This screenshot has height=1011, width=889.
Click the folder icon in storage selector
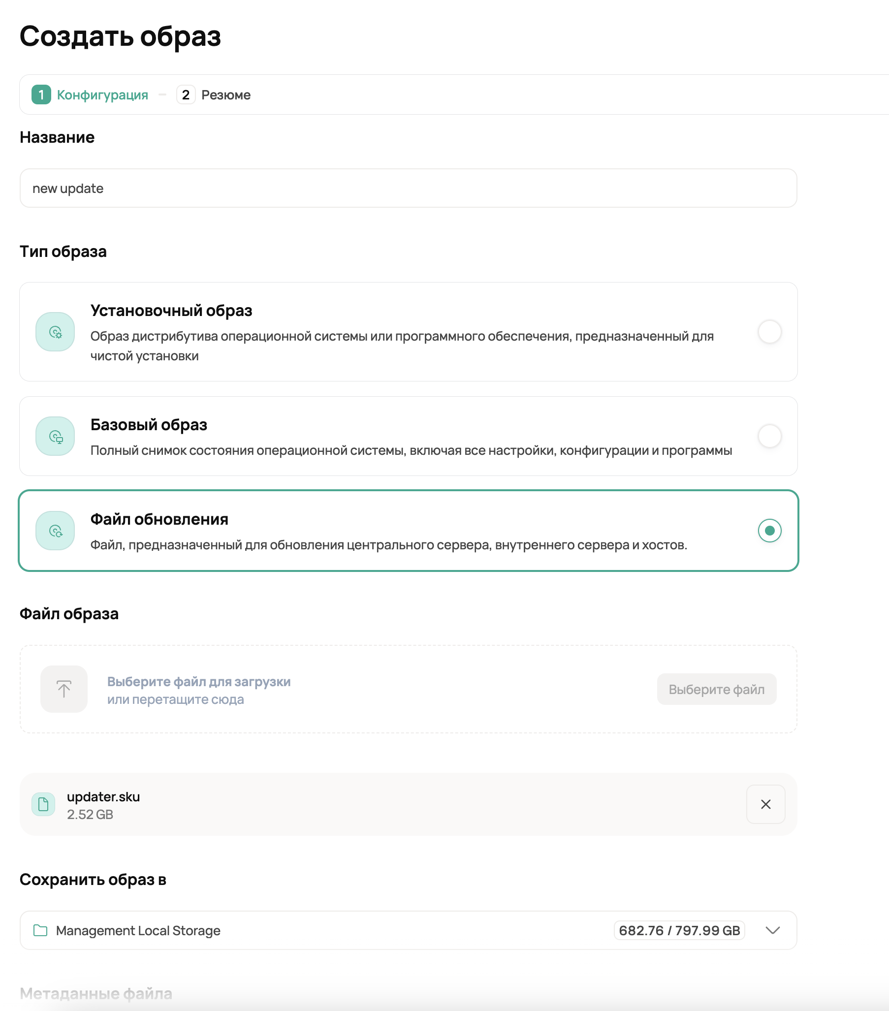pyautogui.click(x=40, y=930)
